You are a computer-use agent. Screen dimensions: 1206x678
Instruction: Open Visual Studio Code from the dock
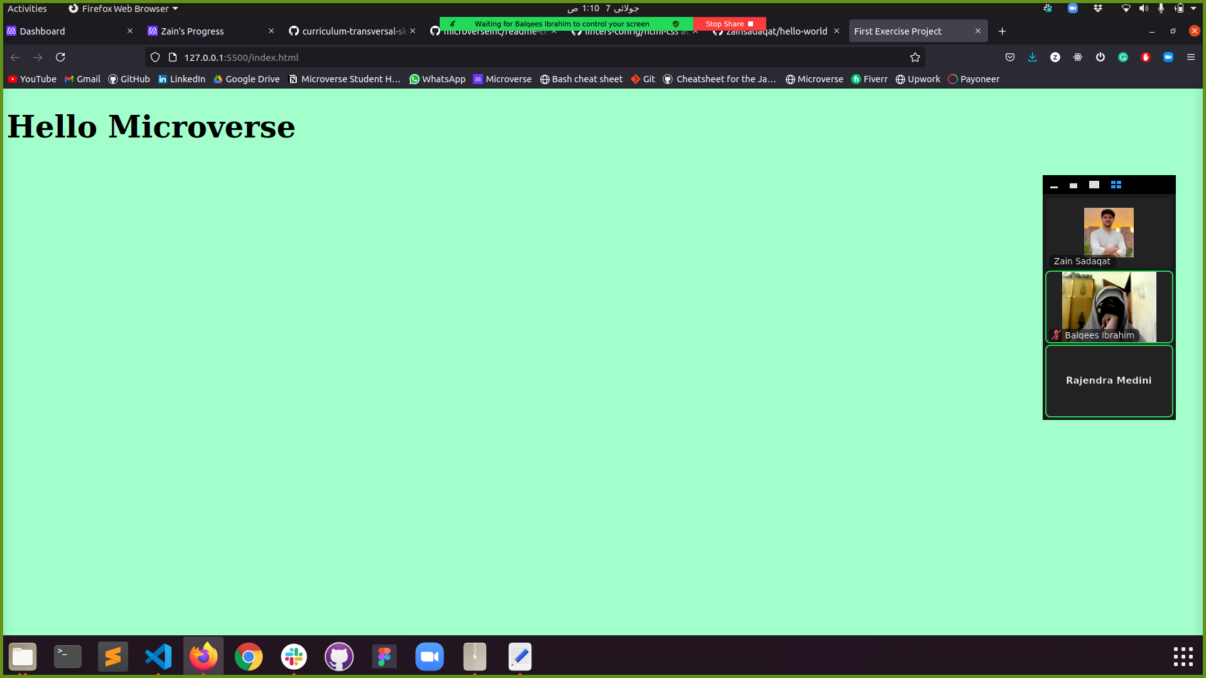click(158, 657)
